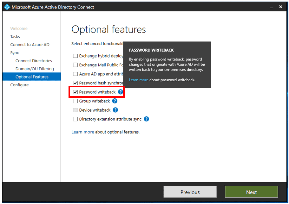
Task: Toggle the Password writeback checkbox
Action: [x=75, y=92]
